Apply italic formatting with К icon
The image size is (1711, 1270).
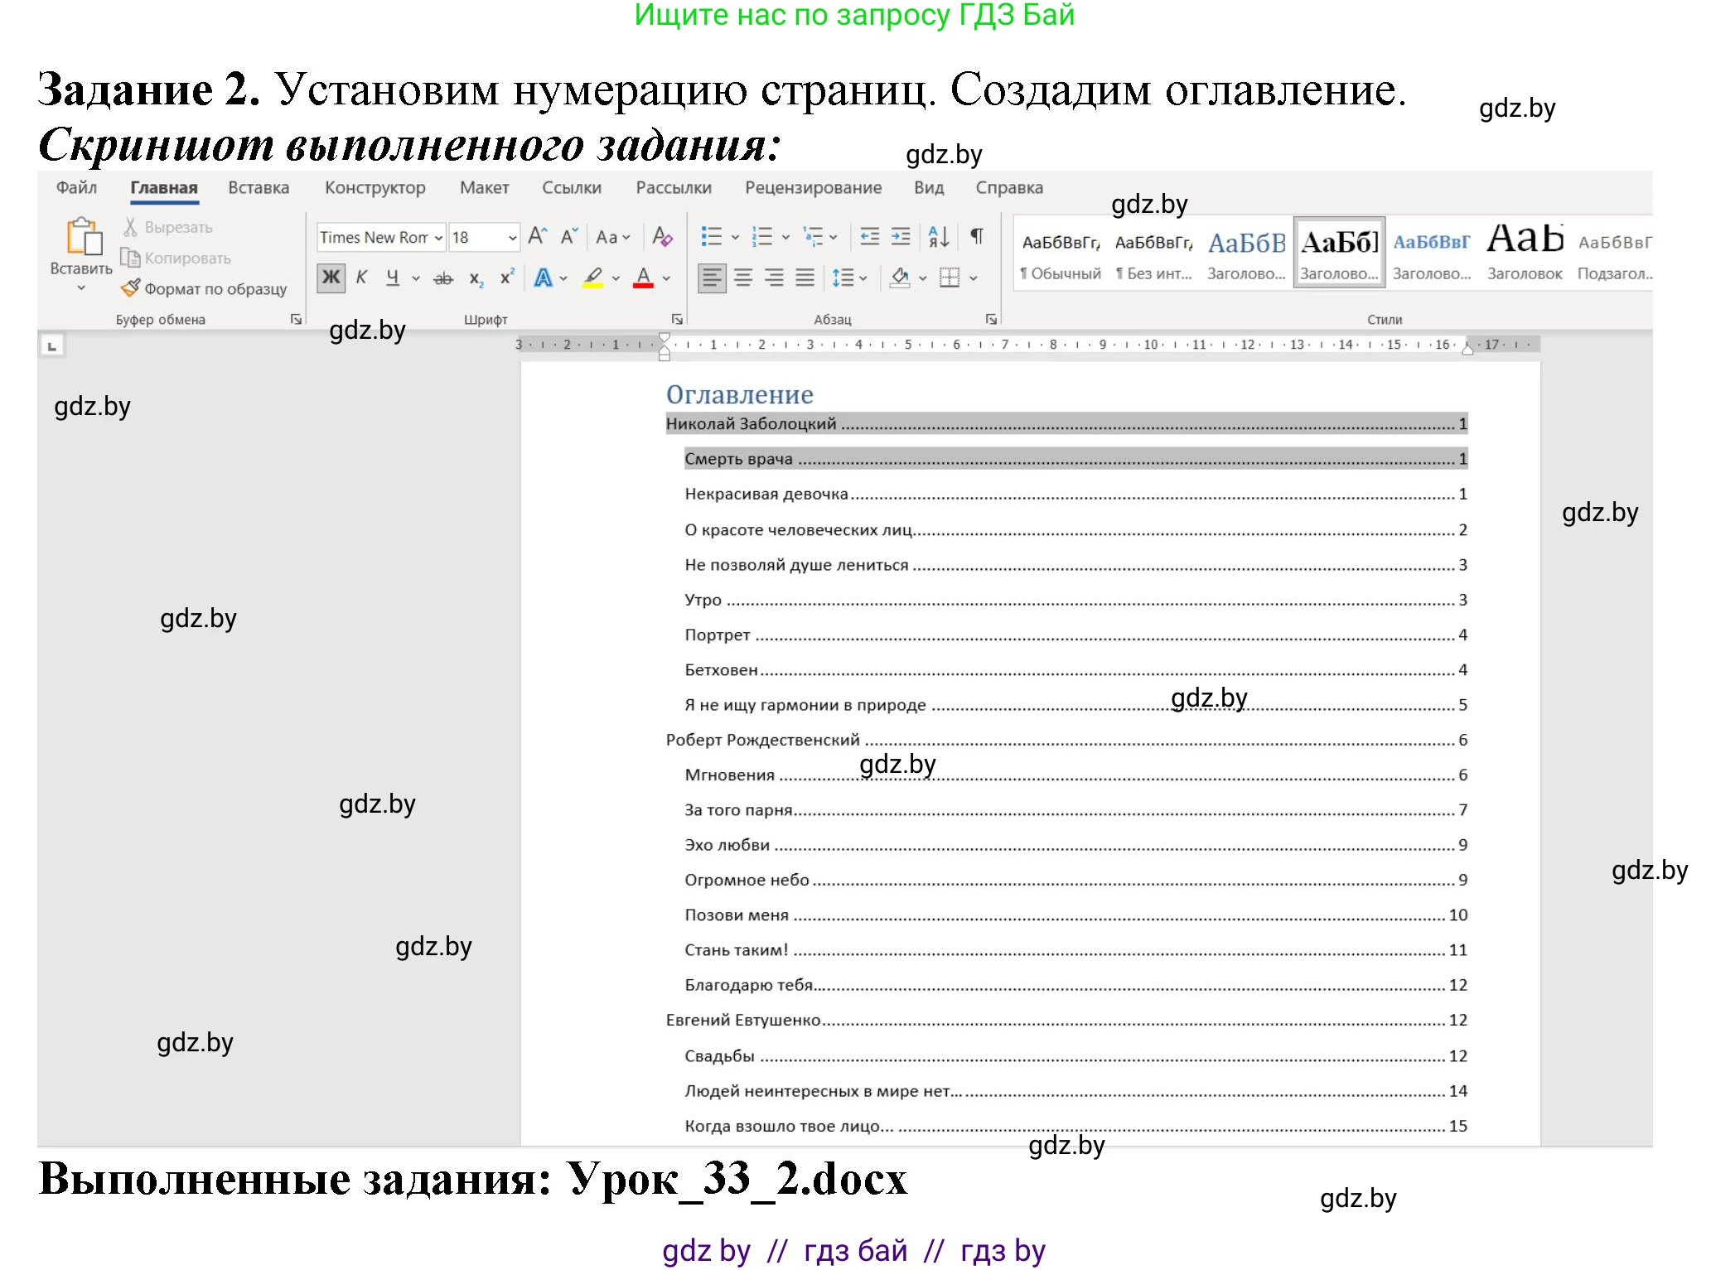(362, 277)
